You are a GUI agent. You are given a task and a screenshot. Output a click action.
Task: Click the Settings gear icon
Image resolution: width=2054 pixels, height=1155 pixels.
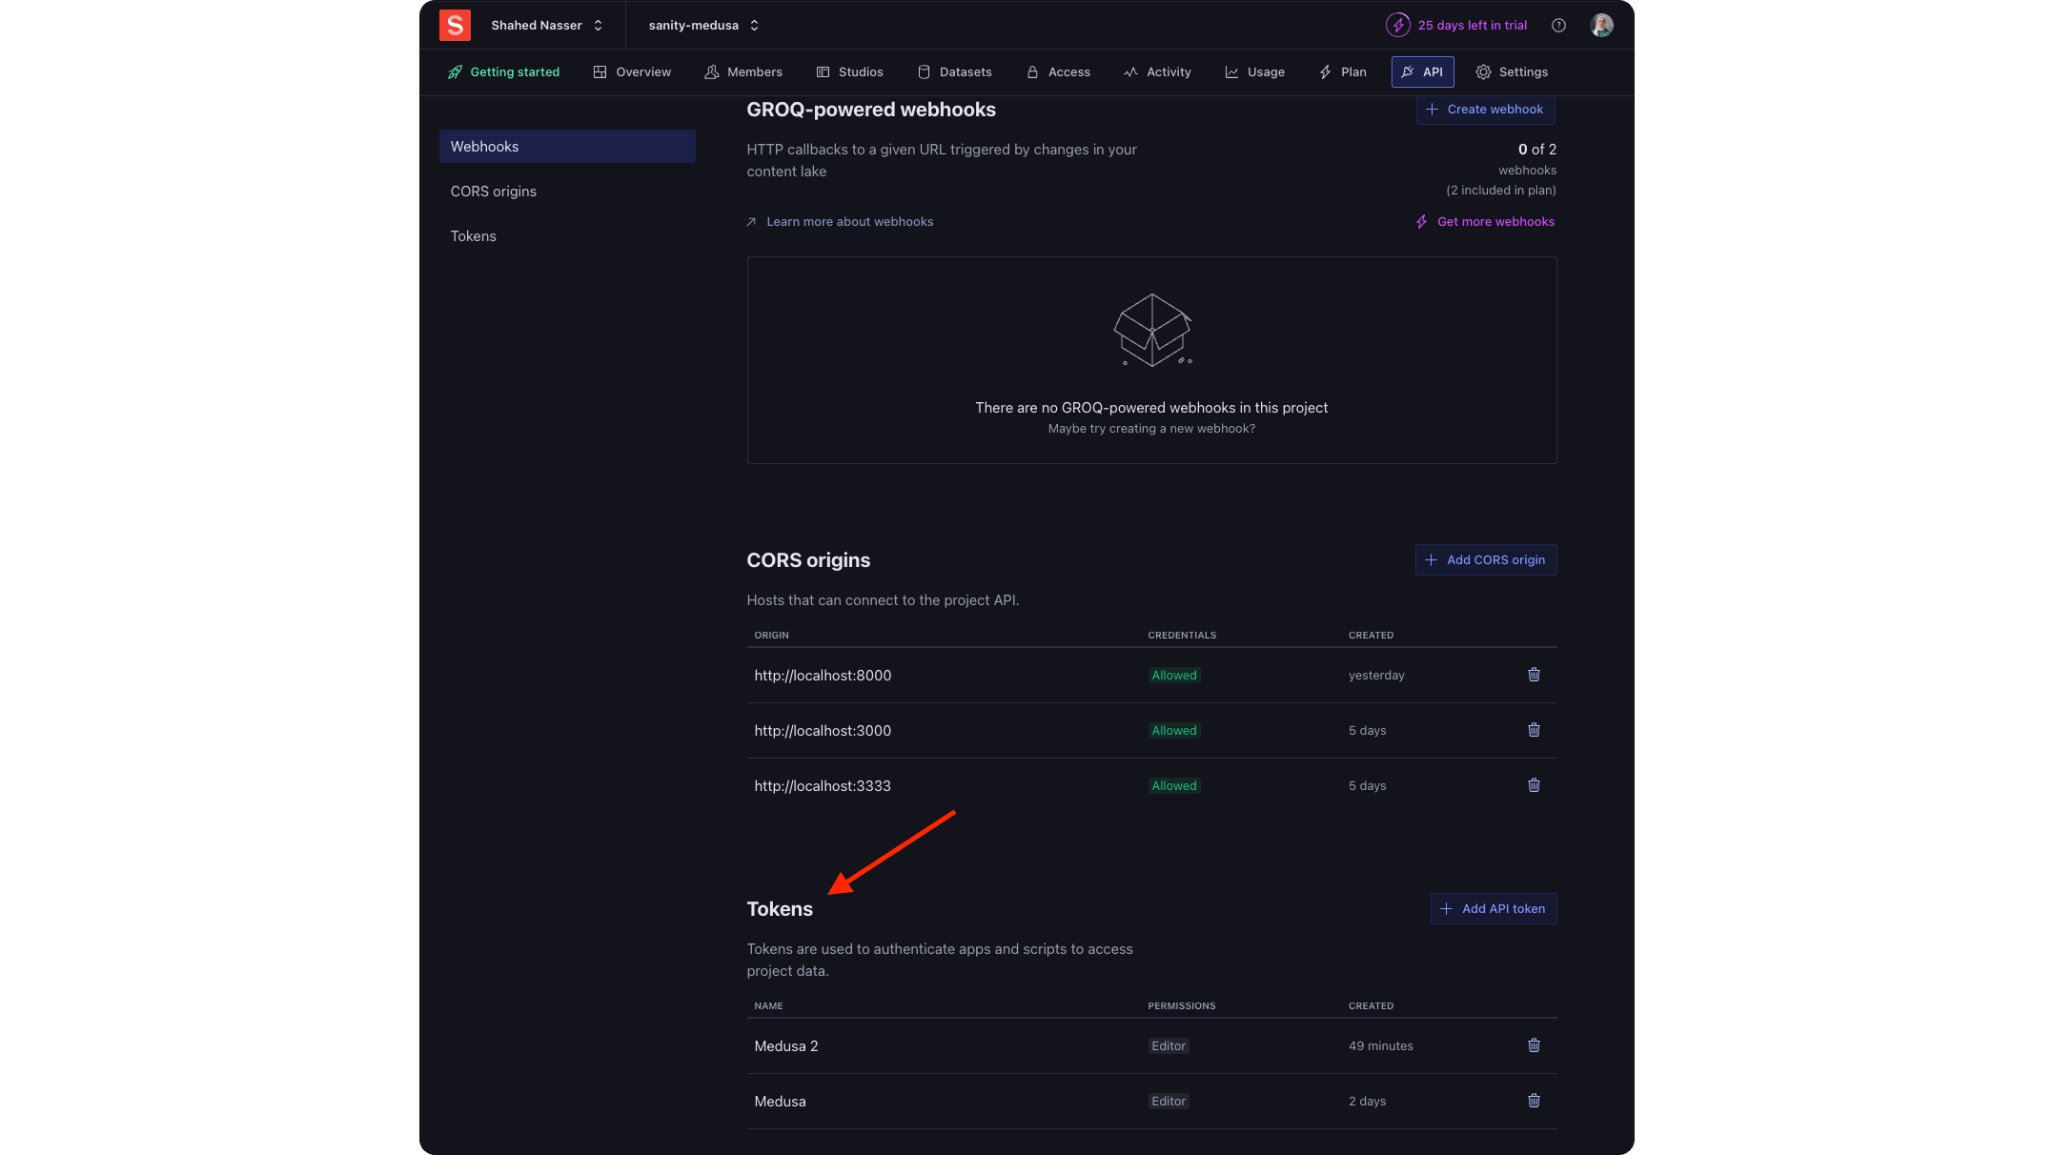1483,71
